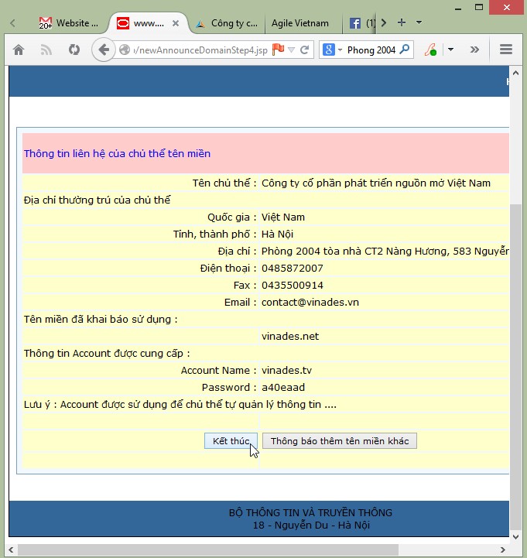The image size is (527, 558).
Task: Click the sync arrows toolbar icon
Action: pyautogui.click(x=74, y=50)
